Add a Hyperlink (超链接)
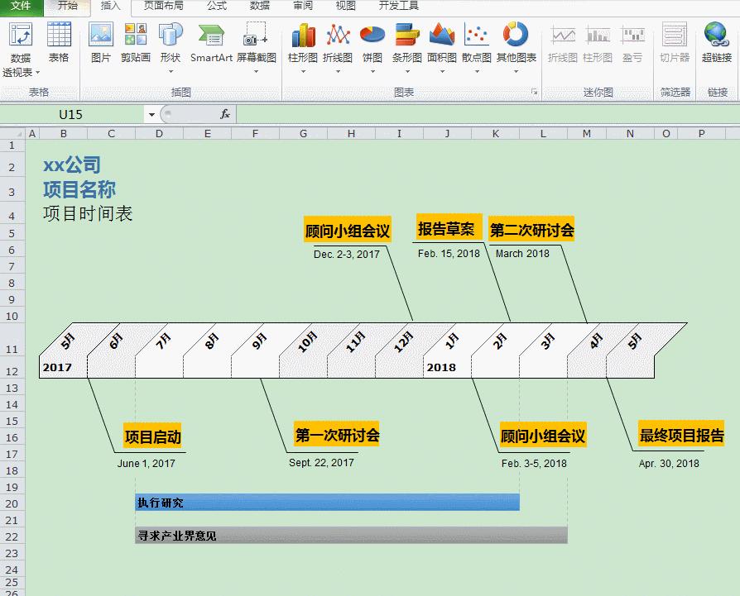 (715, 43)
